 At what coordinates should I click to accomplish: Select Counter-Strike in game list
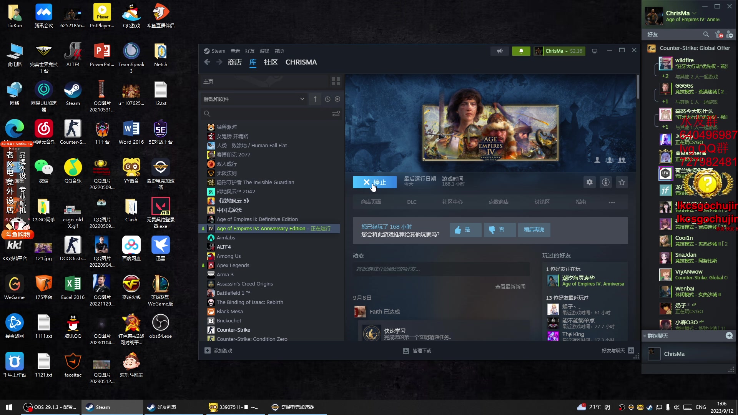[x=233, y=330]
